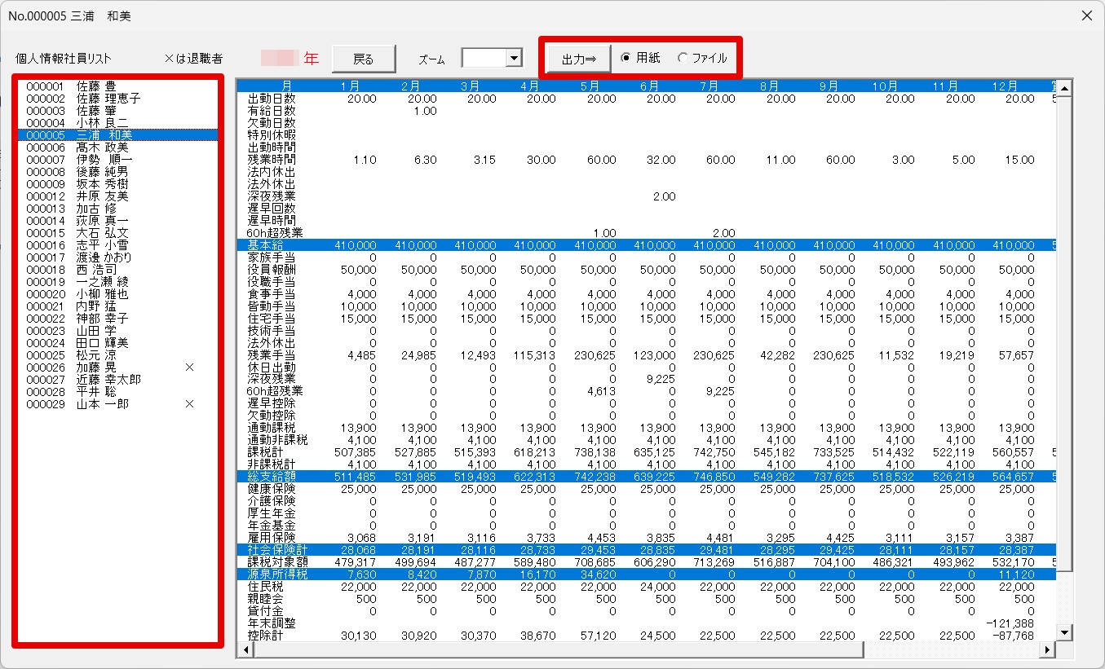This screenshot has width=1105, height=669.
Task: Select employee 000017 渡邊 かおり
Action: (x=82, y=257)
